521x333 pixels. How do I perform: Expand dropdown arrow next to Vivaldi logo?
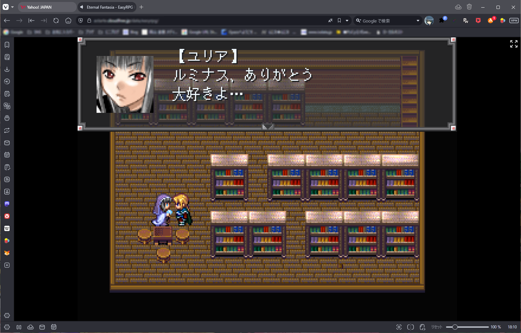pyautogui.click(x=13, y=7)
